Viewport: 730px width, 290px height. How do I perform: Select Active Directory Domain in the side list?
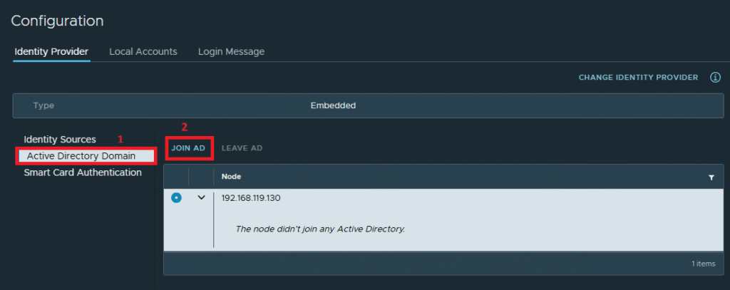(x=81, y=156)
